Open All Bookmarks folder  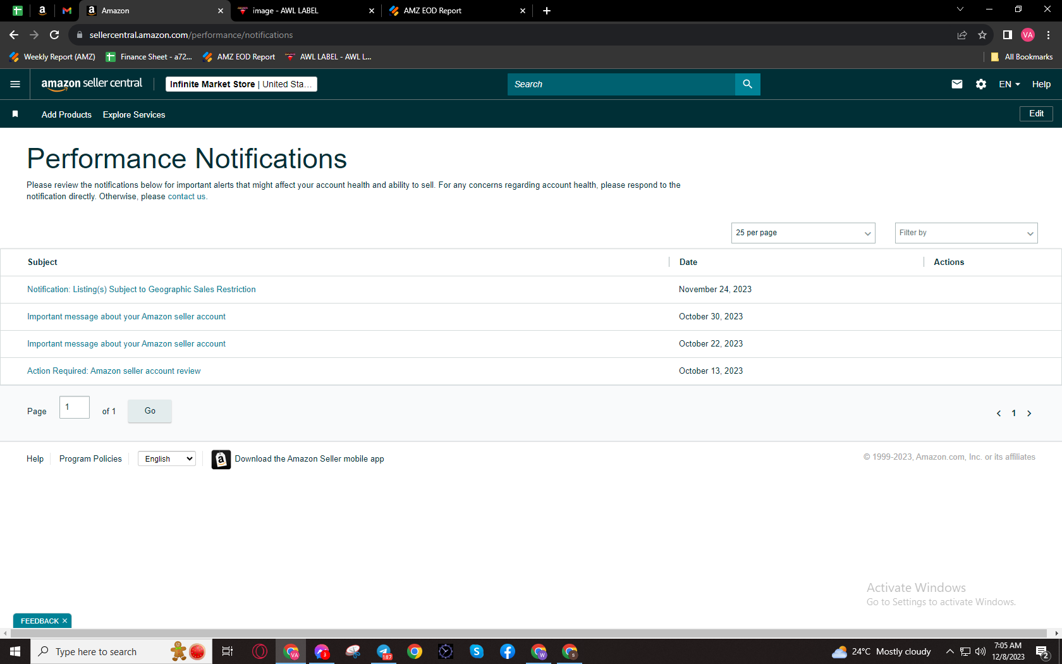click(1022, 57)
